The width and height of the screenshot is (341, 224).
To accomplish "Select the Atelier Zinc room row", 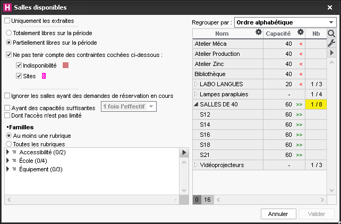I will coord(259,64).
